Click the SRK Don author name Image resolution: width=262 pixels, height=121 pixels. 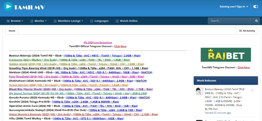[x=213, y=109]
